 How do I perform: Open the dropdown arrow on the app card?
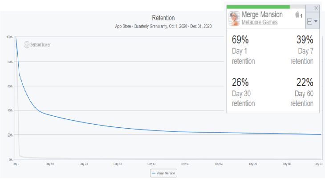316,21
